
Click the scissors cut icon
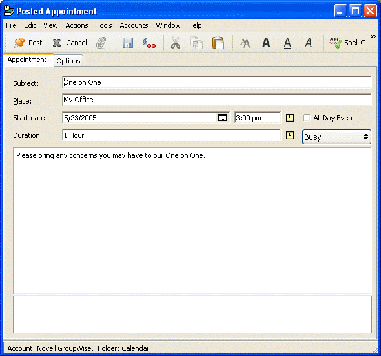click(176, 43)
